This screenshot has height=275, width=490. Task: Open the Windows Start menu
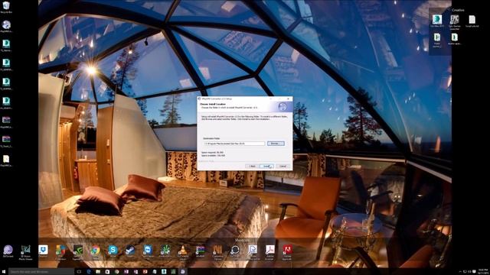pyautogui.click(x=4, y=272)
